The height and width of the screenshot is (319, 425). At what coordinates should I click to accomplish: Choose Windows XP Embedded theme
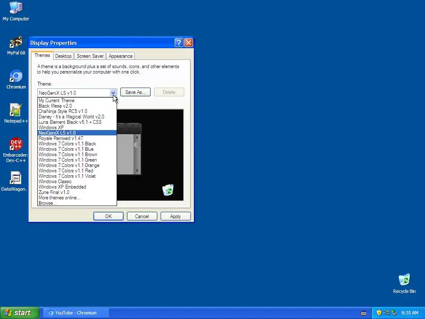click(77, 187)
